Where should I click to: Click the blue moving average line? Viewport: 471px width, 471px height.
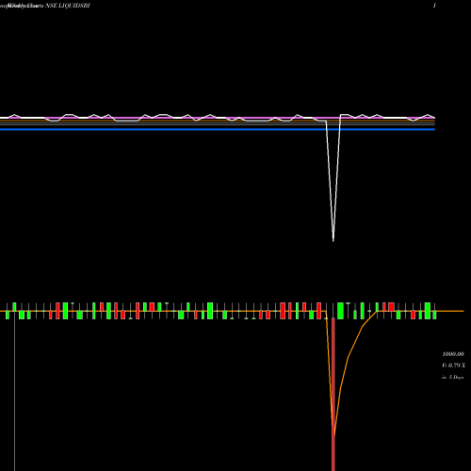218,129
